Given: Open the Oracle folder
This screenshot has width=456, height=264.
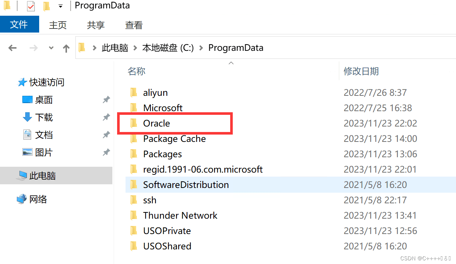Looking at the screenshot, I should pyautogui.click(x=157, y=123).
